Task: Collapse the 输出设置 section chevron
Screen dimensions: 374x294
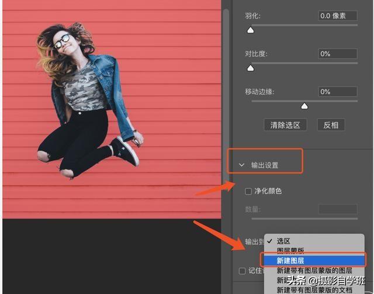Action: 242,165
